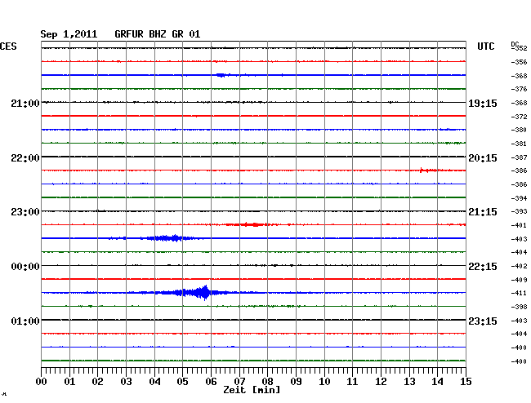Click minute label 03 on time axis

pyautogui.click(x=126, y=381)
